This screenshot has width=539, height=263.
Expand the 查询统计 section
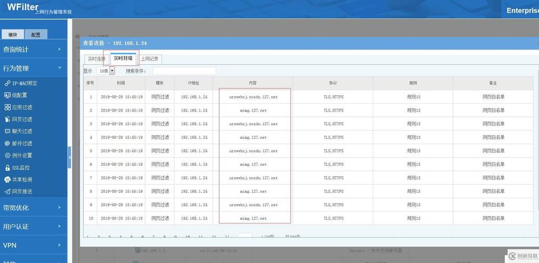click(x=33, y=49)
